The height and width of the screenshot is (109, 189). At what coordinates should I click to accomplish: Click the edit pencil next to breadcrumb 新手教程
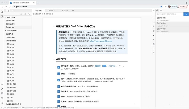coord(52,14)
